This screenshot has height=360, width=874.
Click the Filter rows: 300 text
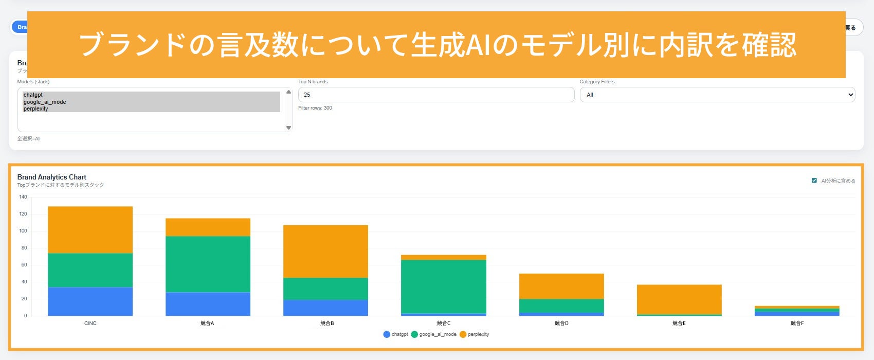click(x=315, y=108)
